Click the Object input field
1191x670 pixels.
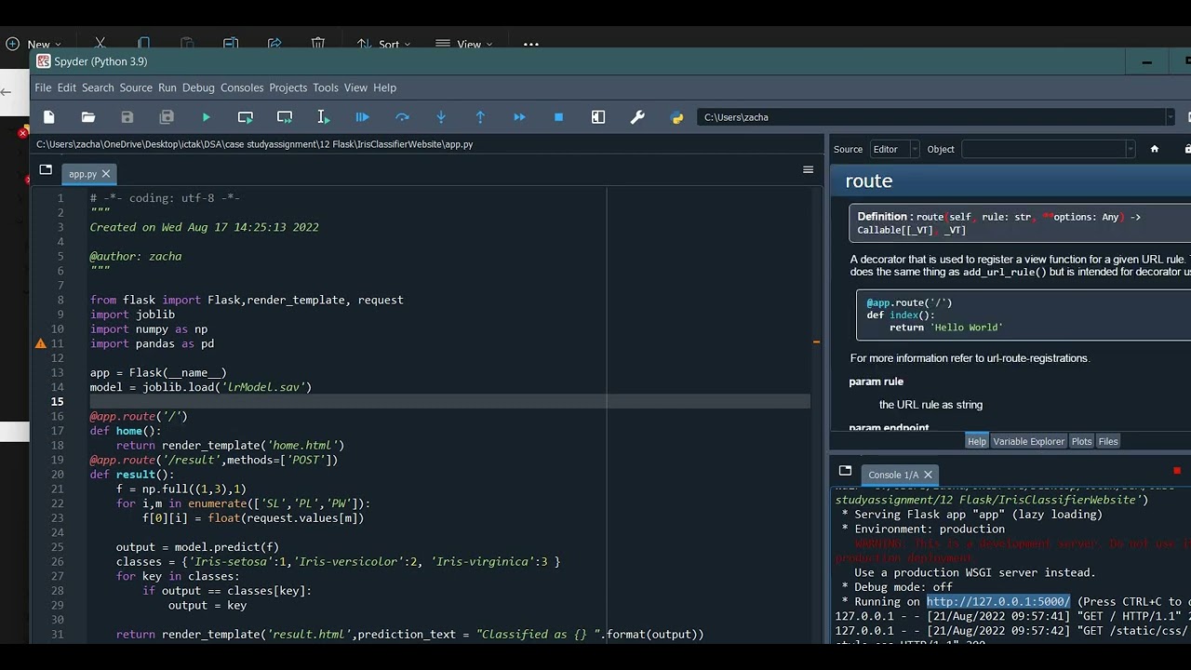[1043, 149]
